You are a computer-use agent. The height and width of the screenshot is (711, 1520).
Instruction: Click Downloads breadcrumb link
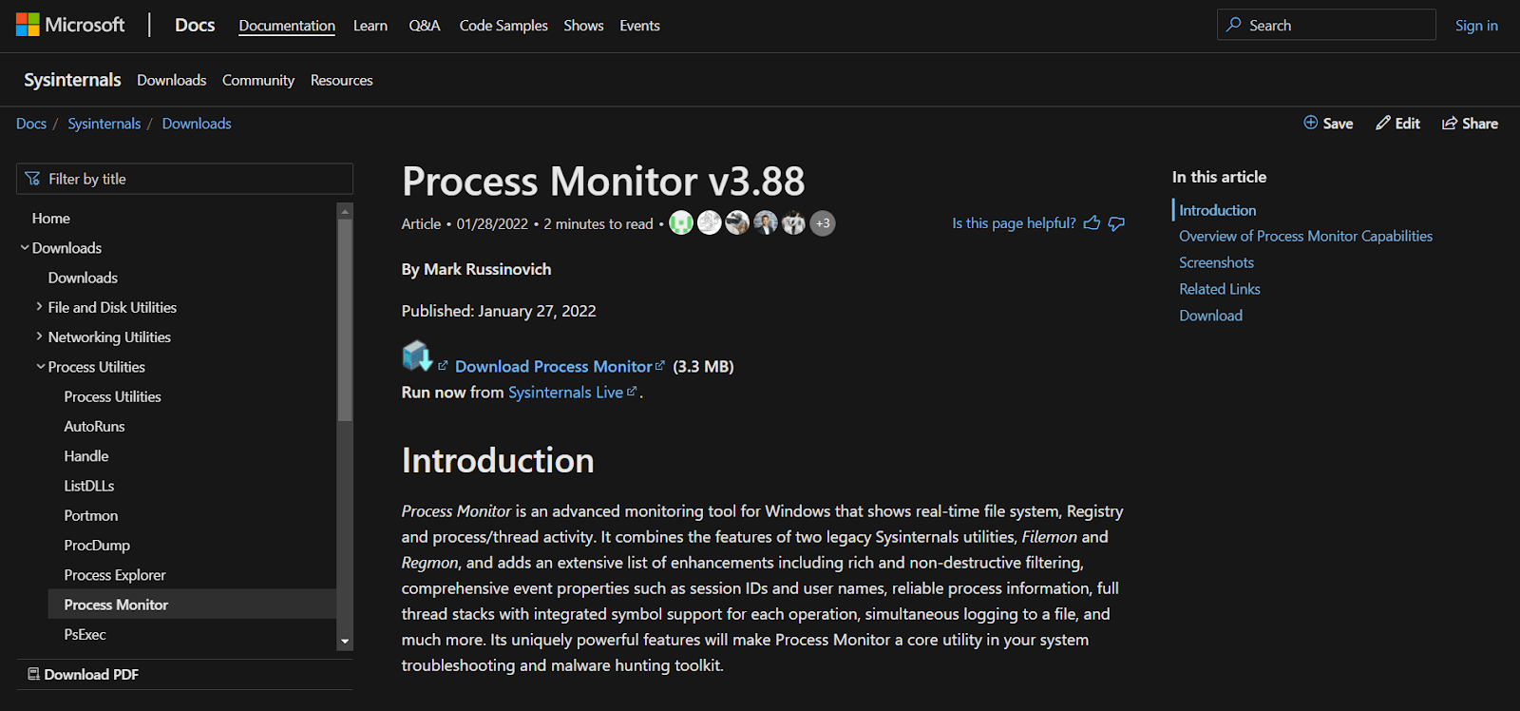197,124
